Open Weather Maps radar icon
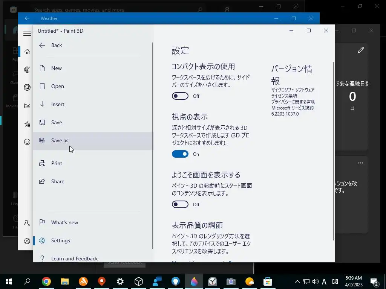386x289 pixels. tap(27, 70)
